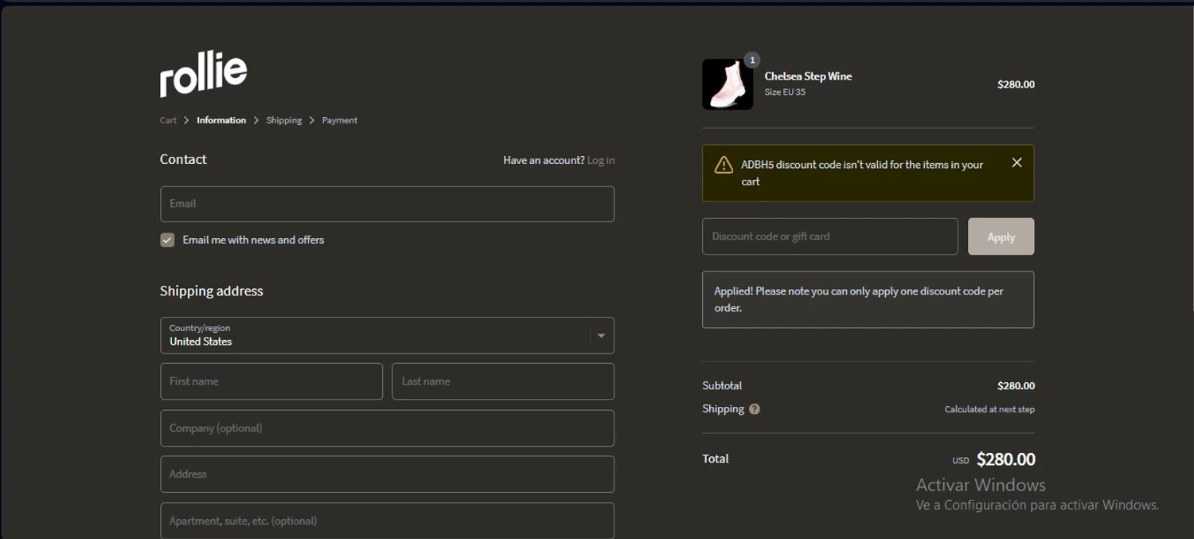Focus the Apartment, suite, etc. field
1194x539 pixels.
click(387, 521)
